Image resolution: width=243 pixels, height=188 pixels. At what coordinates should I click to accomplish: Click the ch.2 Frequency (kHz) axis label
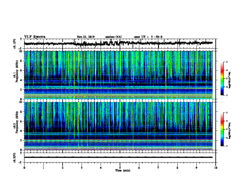point(16,122)
